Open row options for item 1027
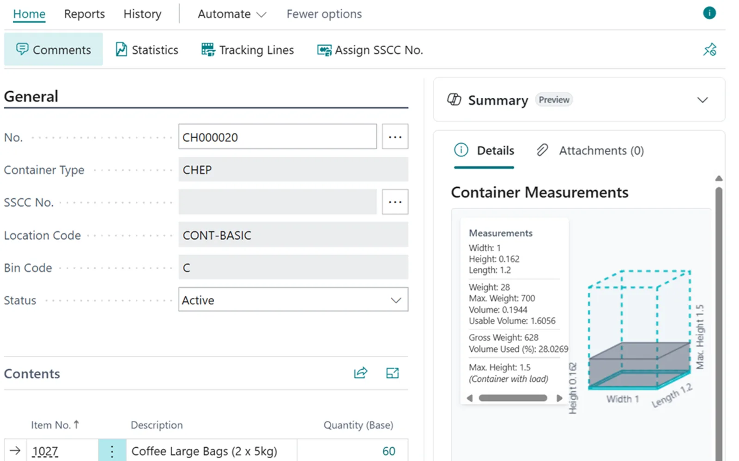 (x=112, y=450)
